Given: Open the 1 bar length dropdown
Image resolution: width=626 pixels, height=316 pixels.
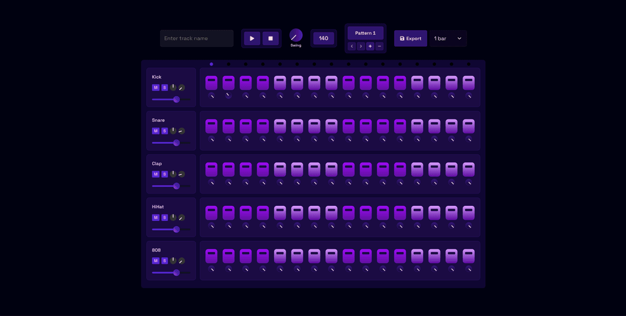Looking at the screenshot, I should pyautogui.click(x=447, y=38).
